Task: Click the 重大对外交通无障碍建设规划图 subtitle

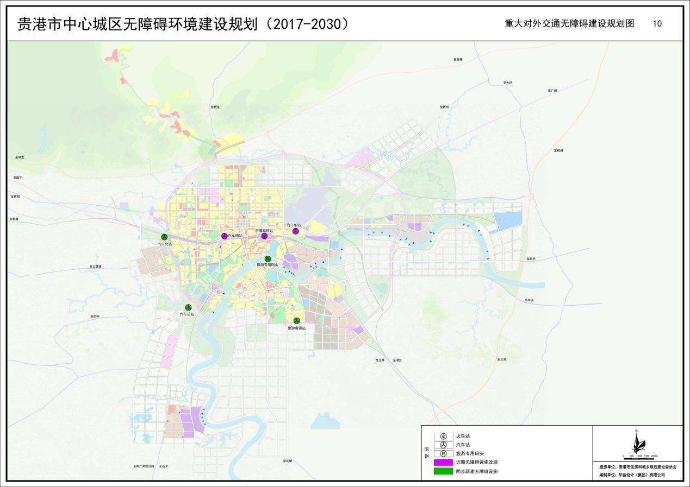Action: [x=569, y=24]
